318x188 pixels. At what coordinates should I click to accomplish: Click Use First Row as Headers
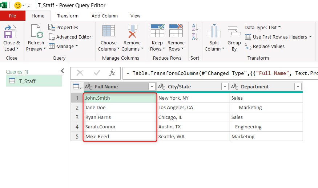click(276, 37)
